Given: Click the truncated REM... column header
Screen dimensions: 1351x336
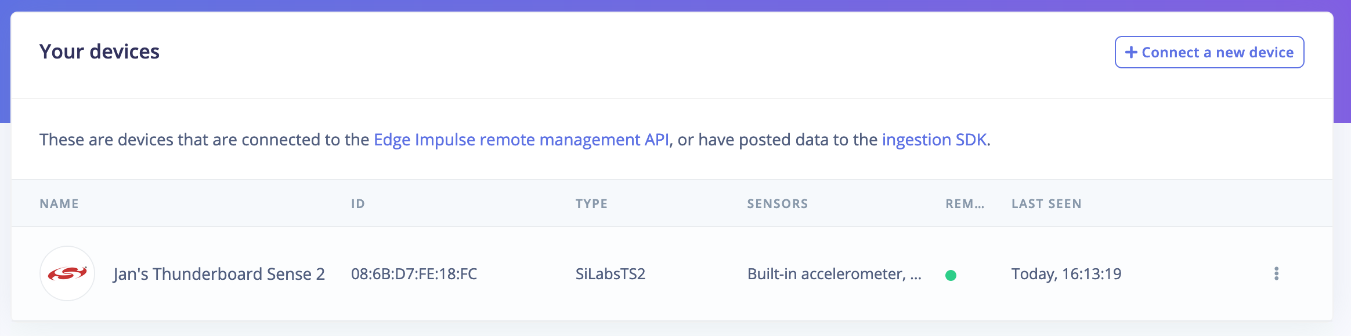Looking at the screenshot, I should [x=965, y=204].
